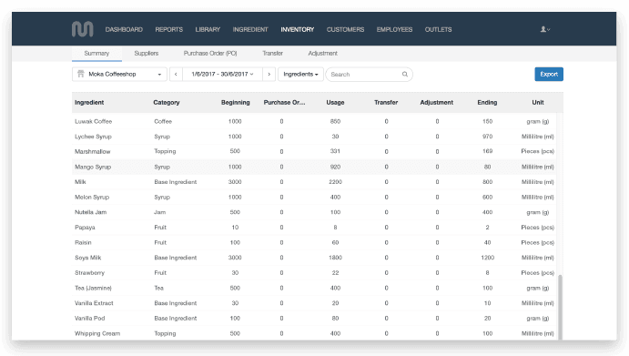
Task: Open the Adjustment tab
Action: point(322,54)
